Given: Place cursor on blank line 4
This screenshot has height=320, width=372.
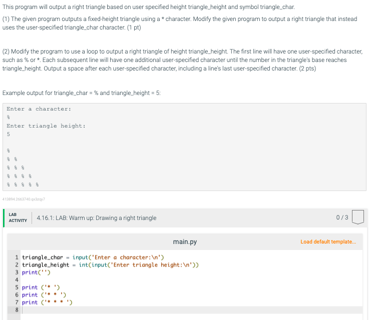Looking at the screenshot, I should click(x=100, y=280).
